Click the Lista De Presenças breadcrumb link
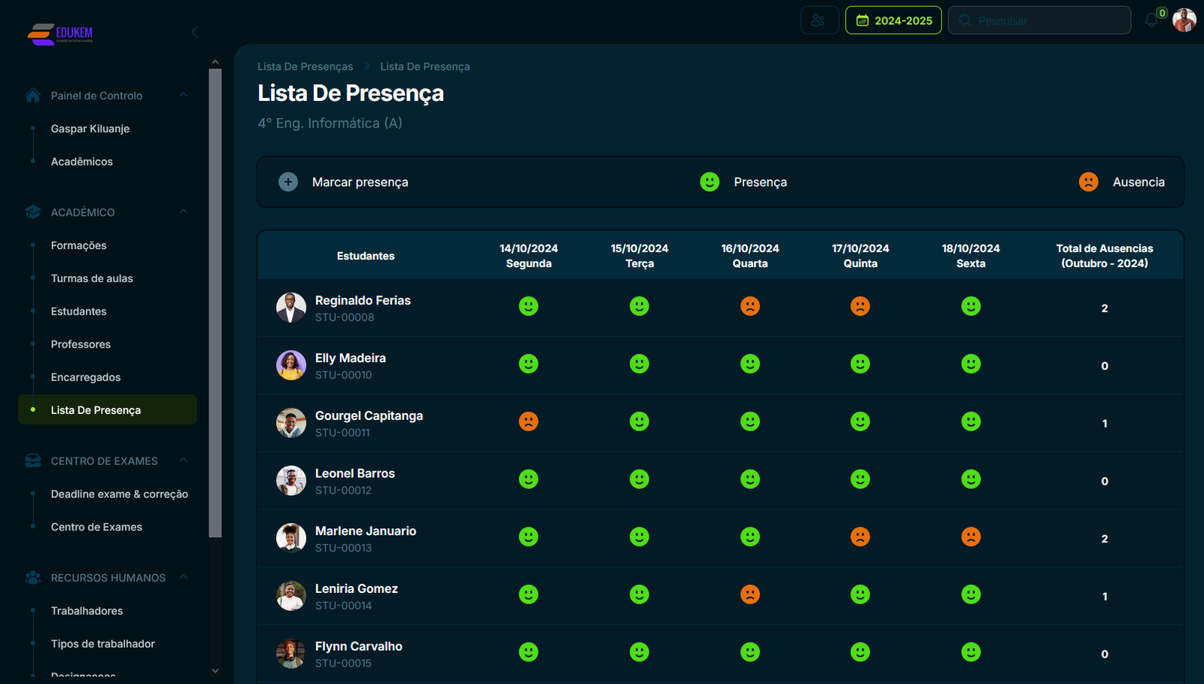 click(x=305, y=66)
